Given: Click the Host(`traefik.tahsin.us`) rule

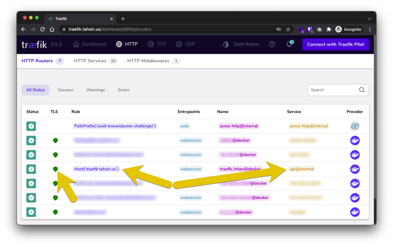Looking at the screenshot, I should 96,169.
